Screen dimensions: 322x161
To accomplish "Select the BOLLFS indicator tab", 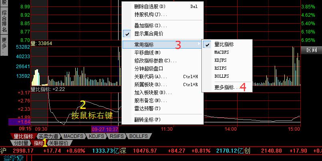I will (x=139, y=136).
